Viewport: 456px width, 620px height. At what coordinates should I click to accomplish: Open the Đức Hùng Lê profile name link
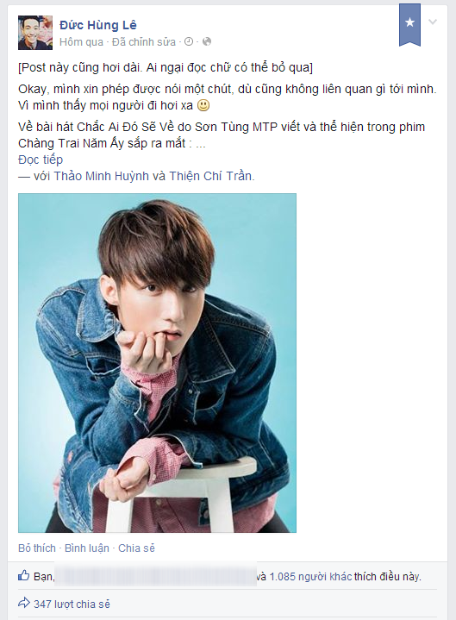(x=98, y=25)
